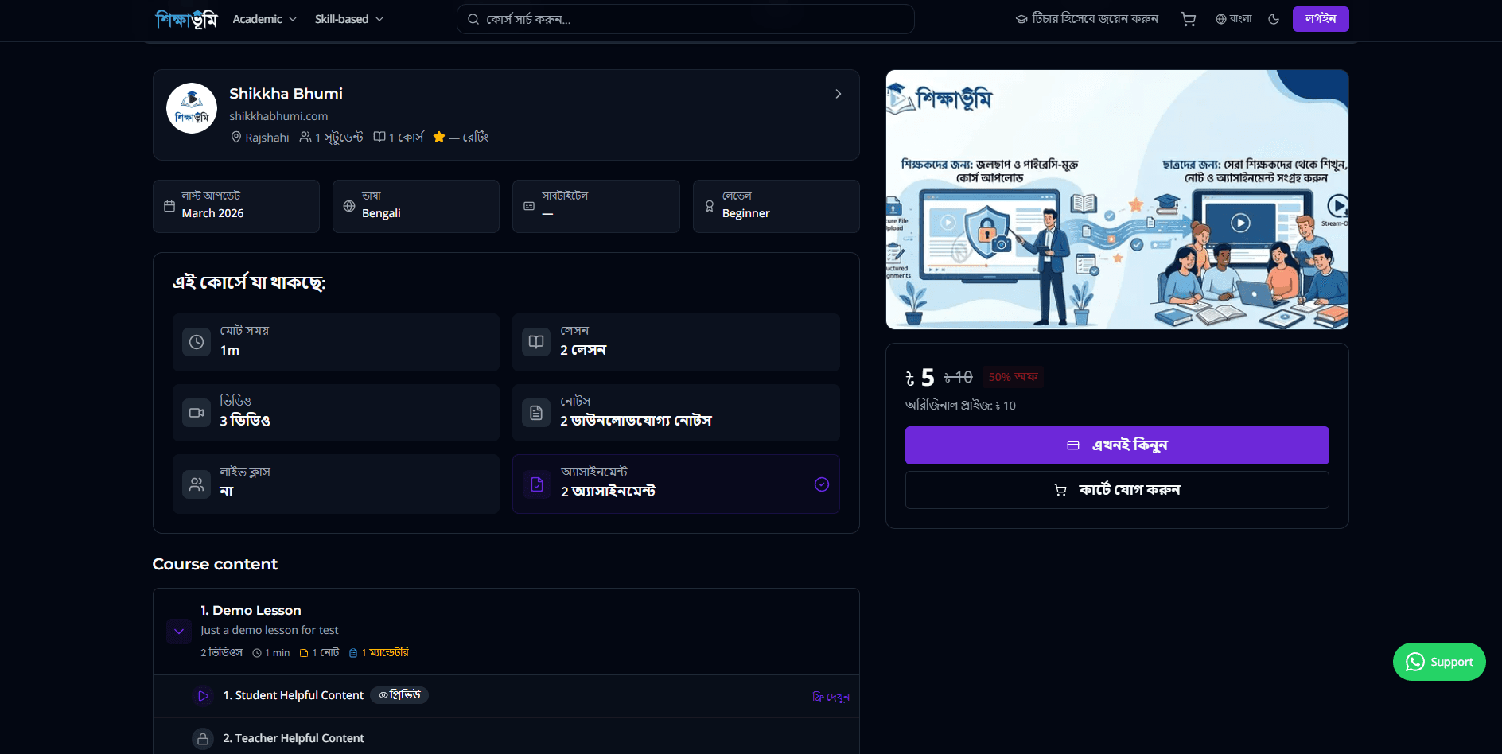Image resolution: width=1502 pixels, height=754 pixels.
Task: Open the WhatsApp Support chat button
Action: click(x=1439, y=662)
